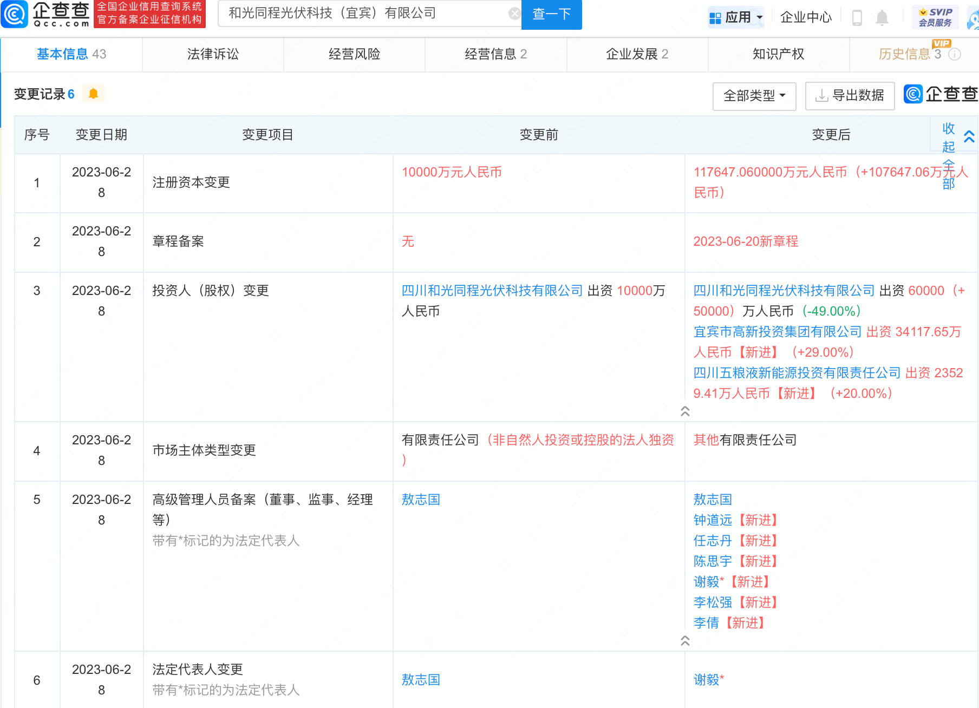This screenshot has height=708, width=979.
Task: Clear the search box with X icon
Action: [515, 14]
